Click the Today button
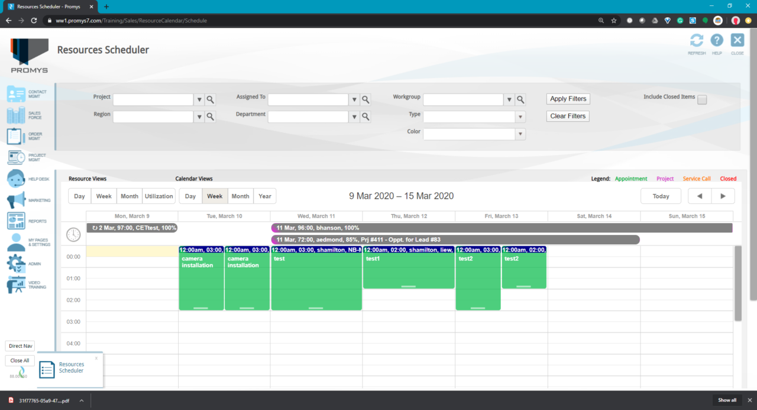 [661, 196]
